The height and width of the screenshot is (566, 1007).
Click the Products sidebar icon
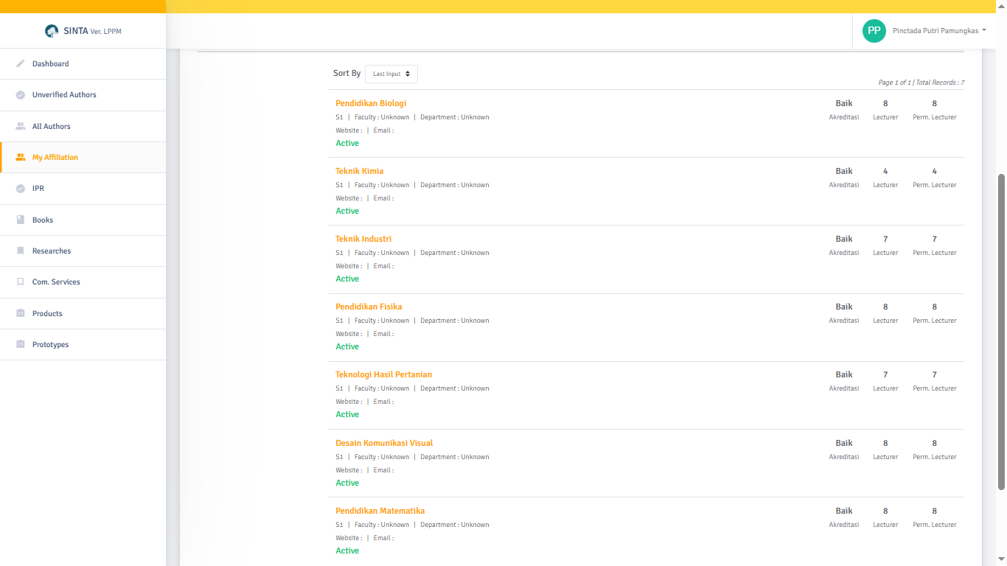[x=21, y=314]
